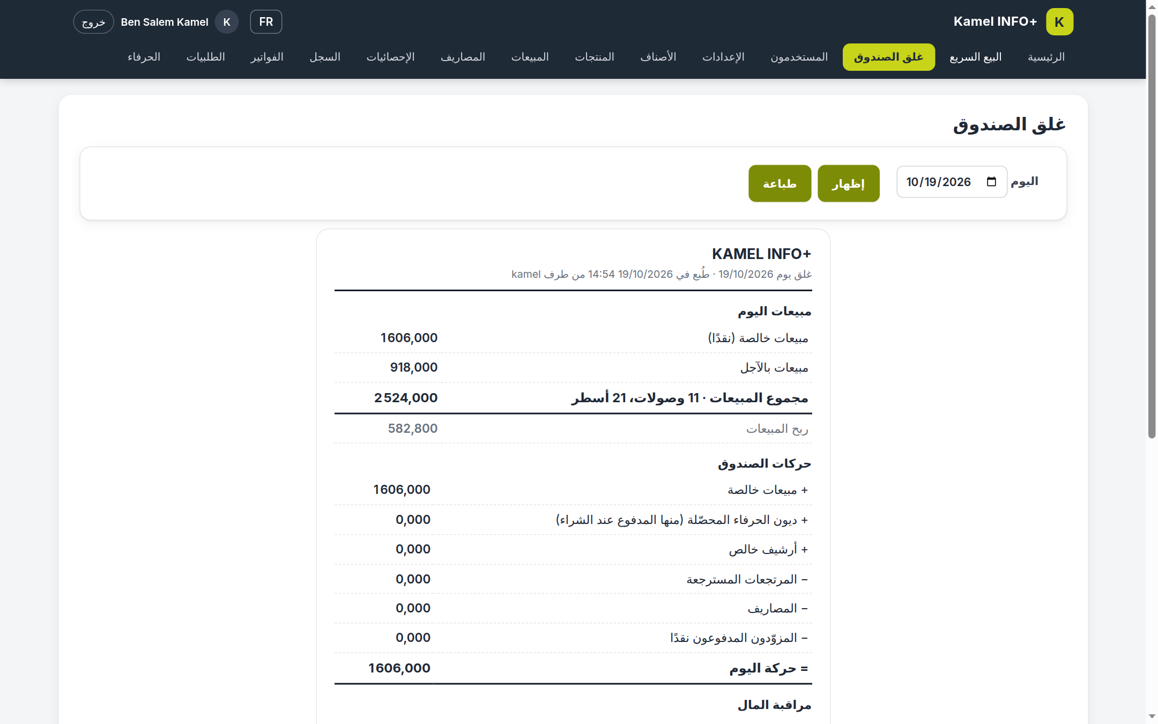The height and width of the screenshot is (724, 1158).
Task: Select the حركة اليوم total 1606,000
Action: coord(399,668)
